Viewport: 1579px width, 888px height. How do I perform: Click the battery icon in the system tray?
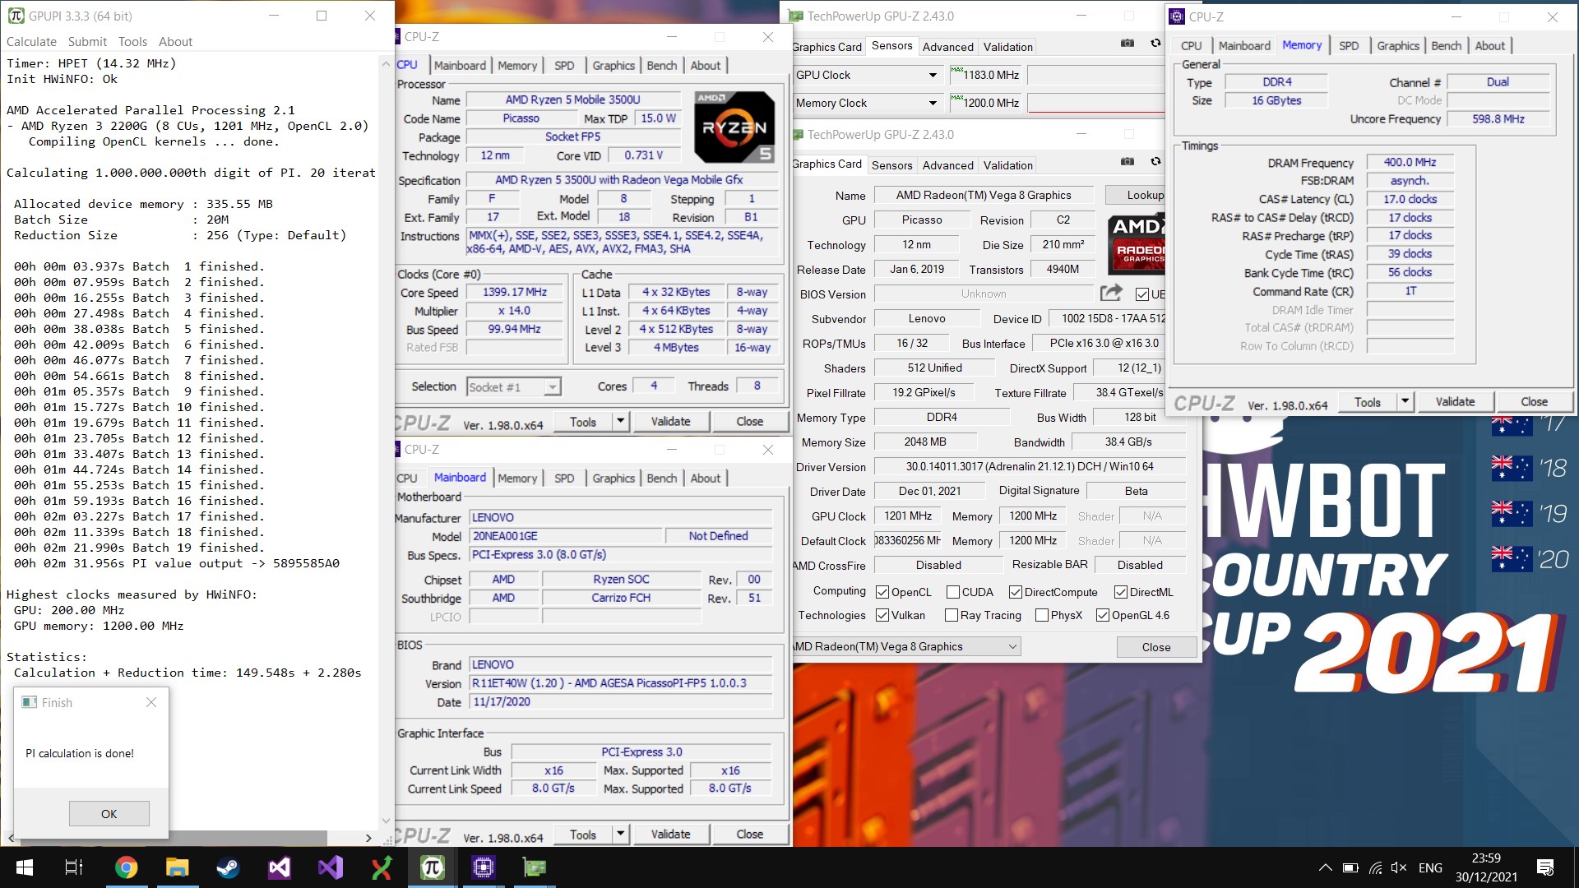(1350, 867)
